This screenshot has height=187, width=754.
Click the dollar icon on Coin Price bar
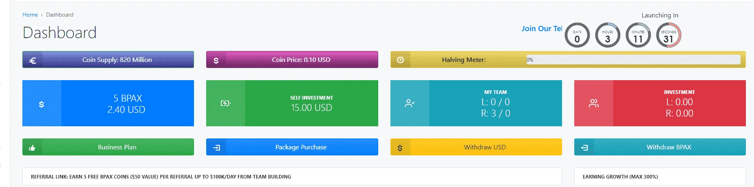tap(216, 60)
